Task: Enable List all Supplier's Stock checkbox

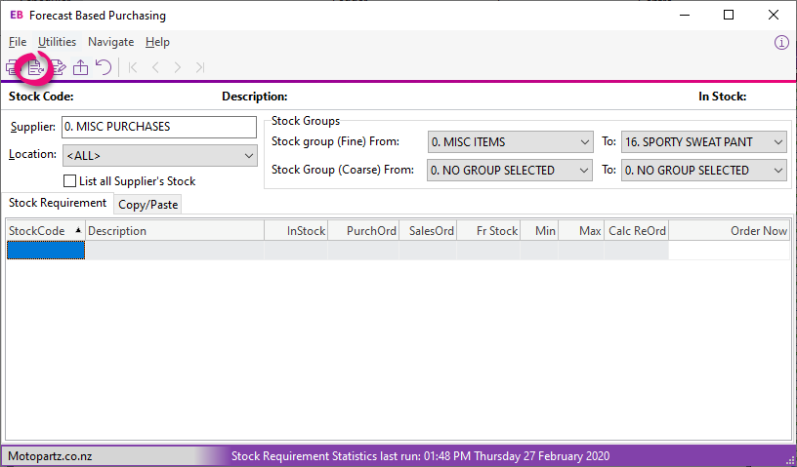Action: click(x=69, y=180)
